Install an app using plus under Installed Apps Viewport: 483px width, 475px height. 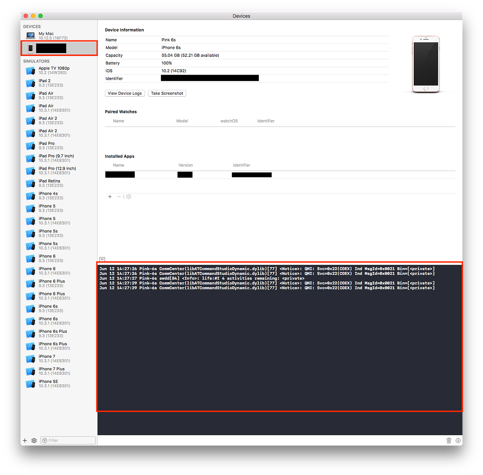[x=110, y=197]
